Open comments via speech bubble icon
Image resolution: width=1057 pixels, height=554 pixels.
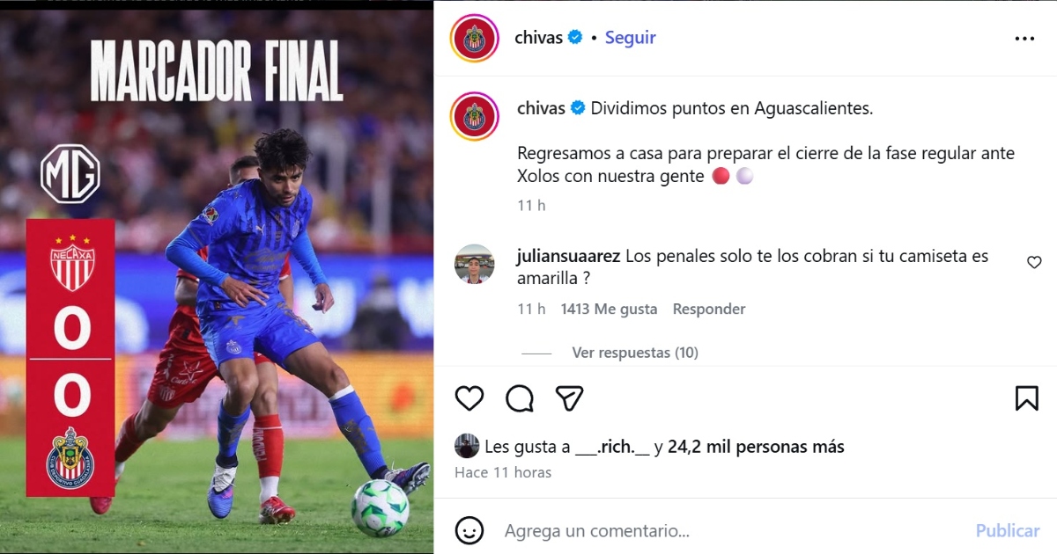pyautogui.click(x=520, y=398)
